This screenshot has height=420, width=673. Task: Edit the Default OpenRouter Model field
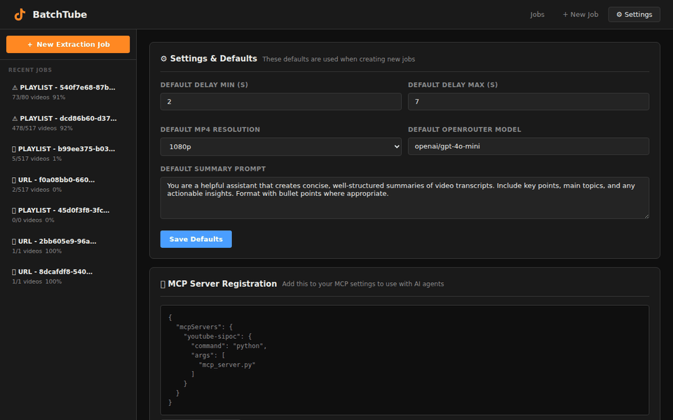pos(528,146)
